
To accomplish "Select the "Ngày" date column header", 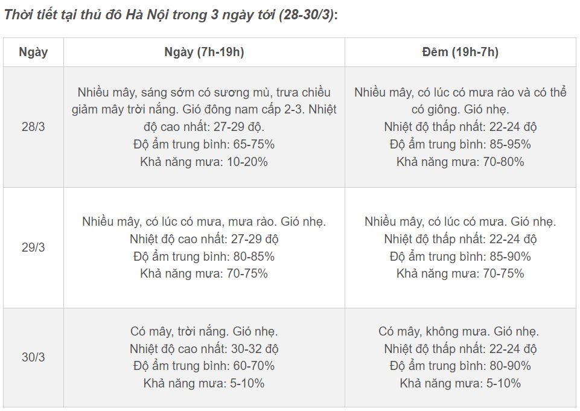I will 33,52.
